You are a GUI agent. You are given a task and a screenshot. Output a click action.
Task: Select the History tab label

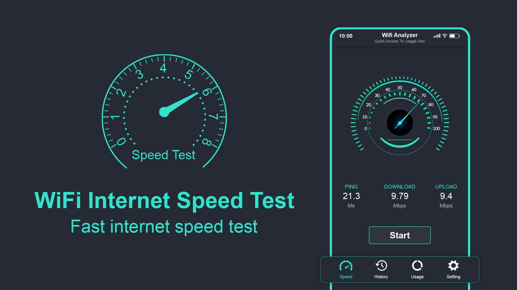(381, 277)
